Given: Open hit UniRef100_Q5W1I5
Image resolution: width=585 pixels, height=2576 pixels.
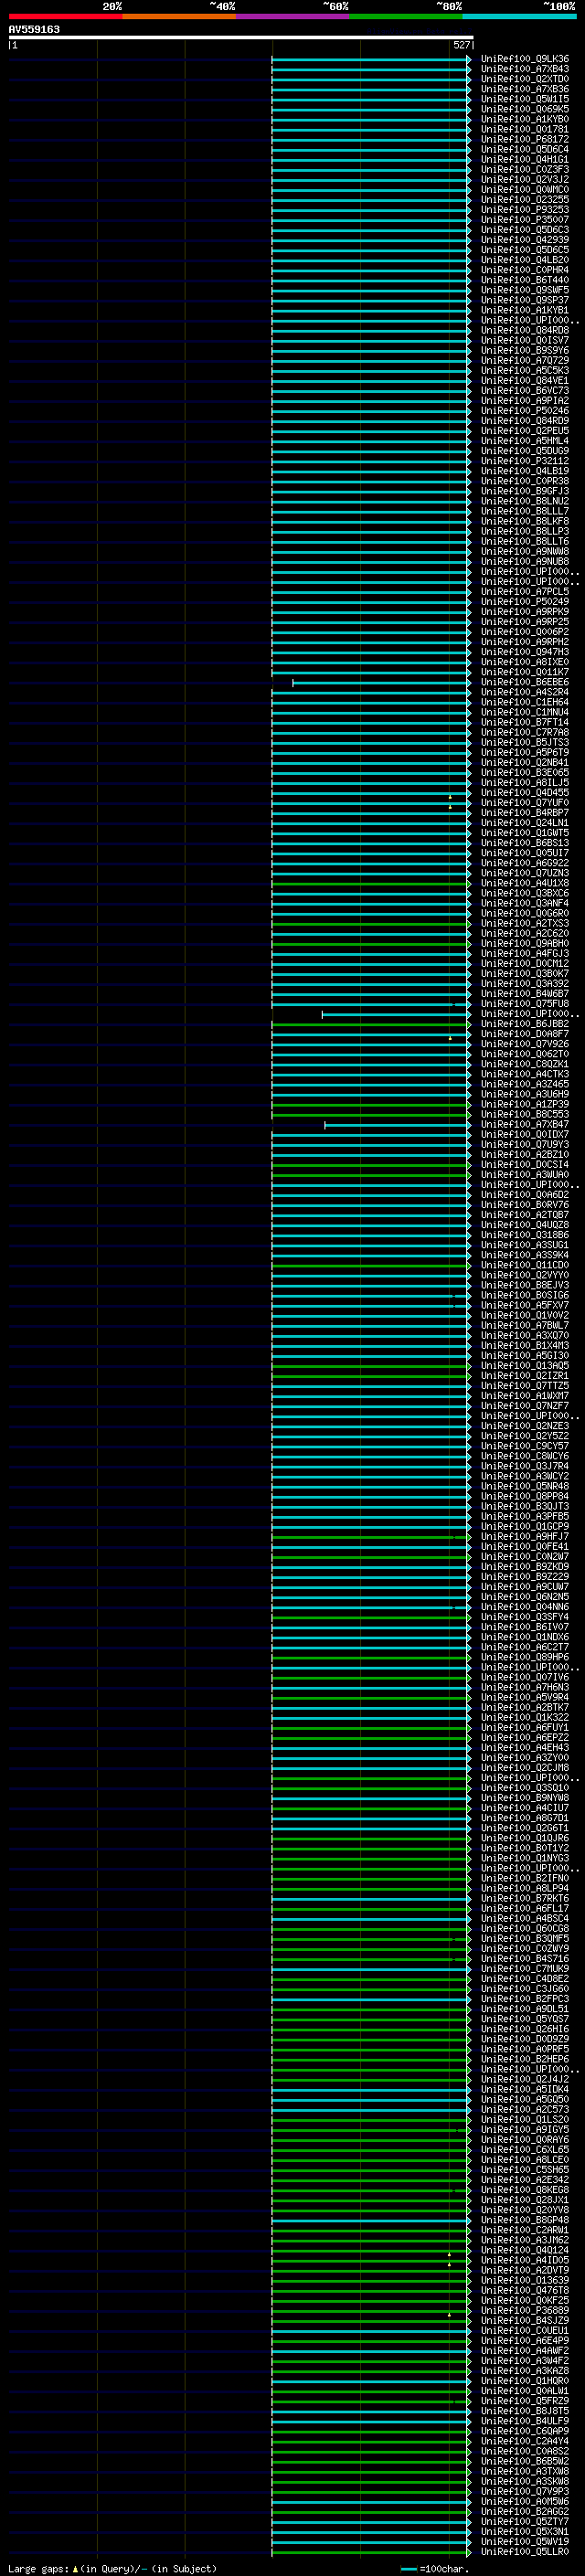Looking at the screenshot, I should pyautogui.click(x=525, y=99).
